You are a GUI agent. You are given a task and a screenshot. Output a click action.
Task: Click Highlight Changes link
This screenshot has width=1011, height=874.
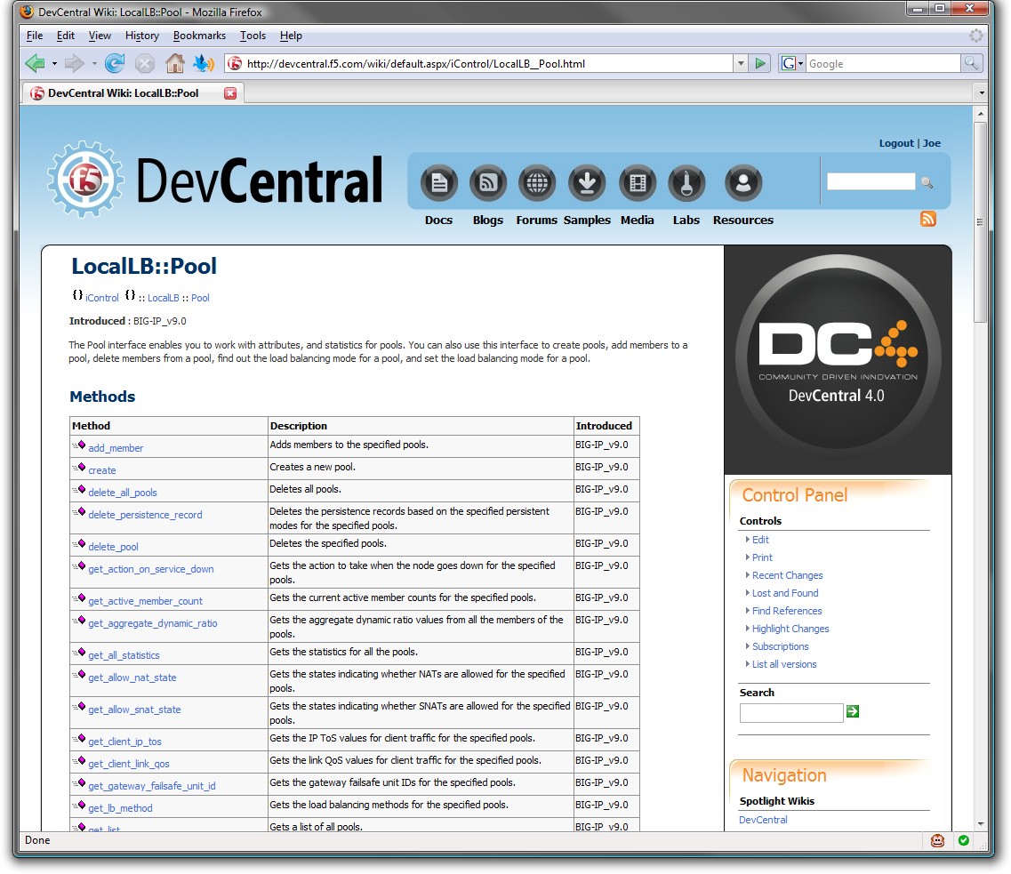click(790, 629)
